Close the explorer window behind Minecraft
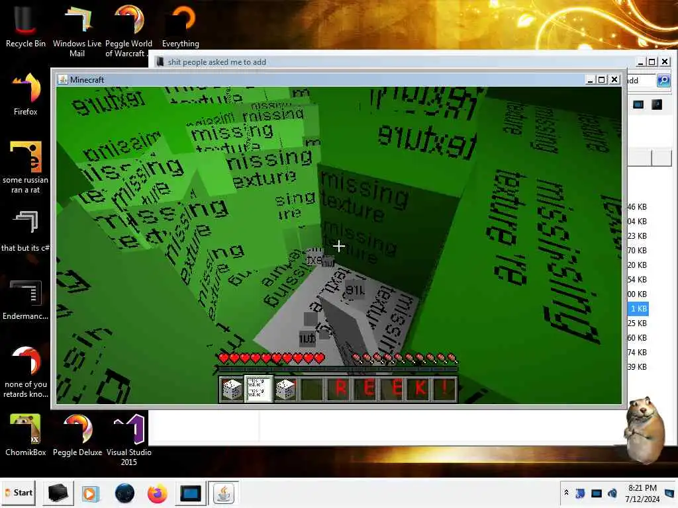Viewport: 678px width, 508px height. (x=665, y=62)
